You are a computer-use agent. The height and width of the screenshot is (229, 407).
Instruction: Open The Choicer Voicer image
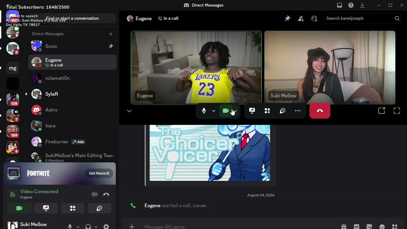(x=210, y=153)
